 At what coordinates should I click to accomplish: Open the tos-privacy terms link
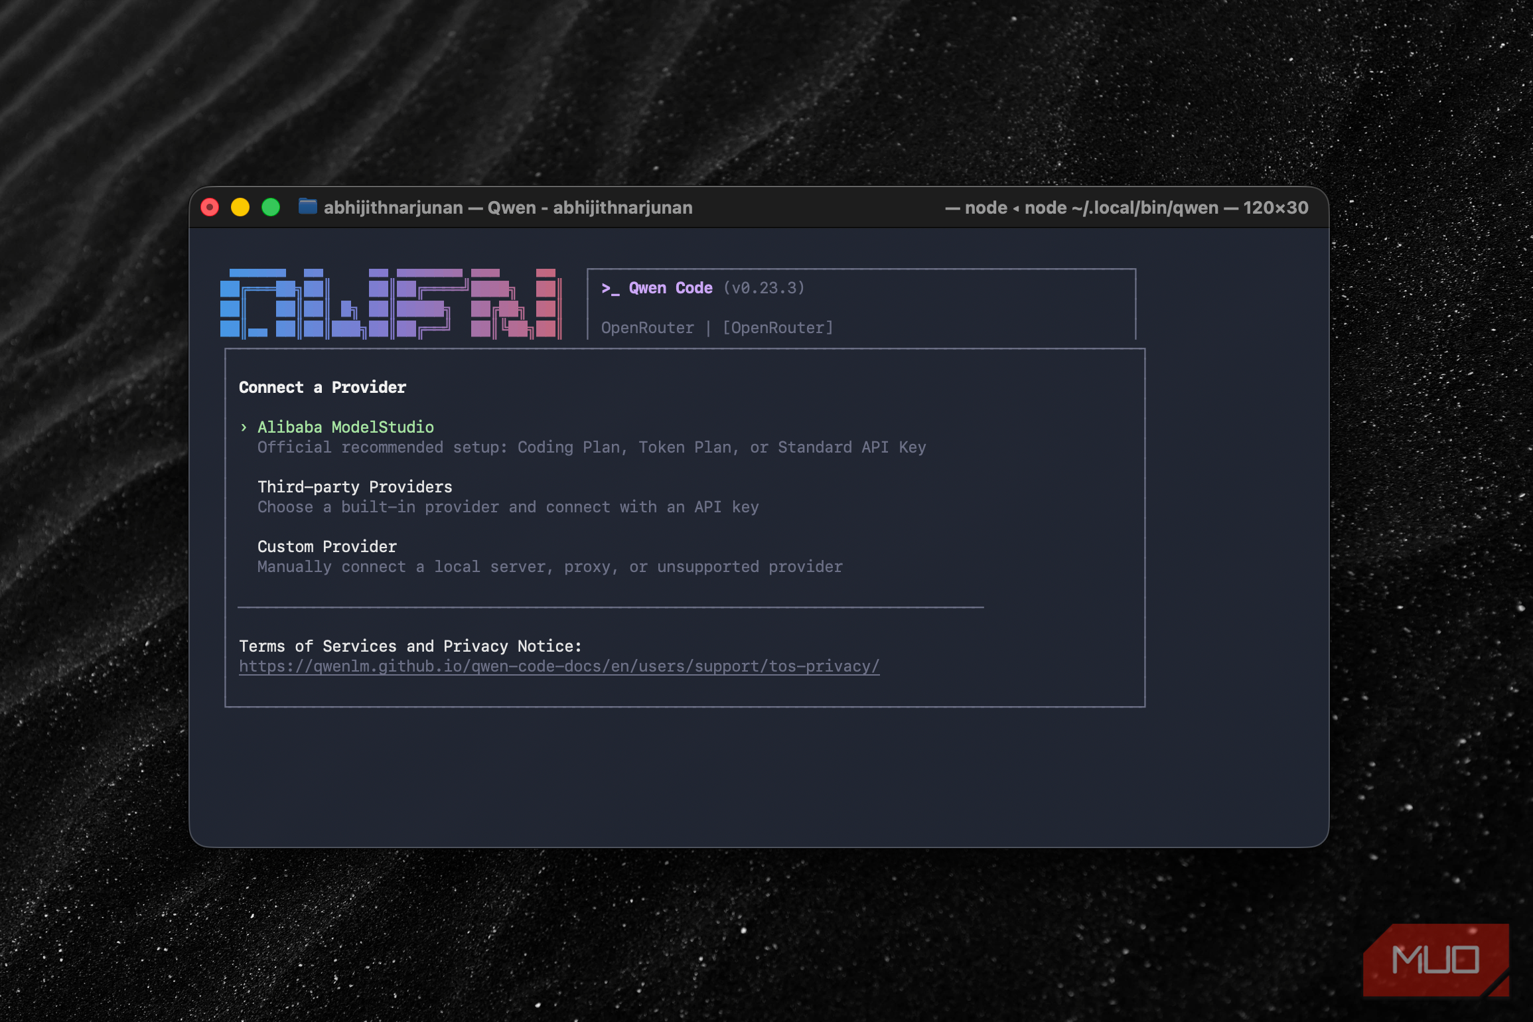[x=559, y=666]
